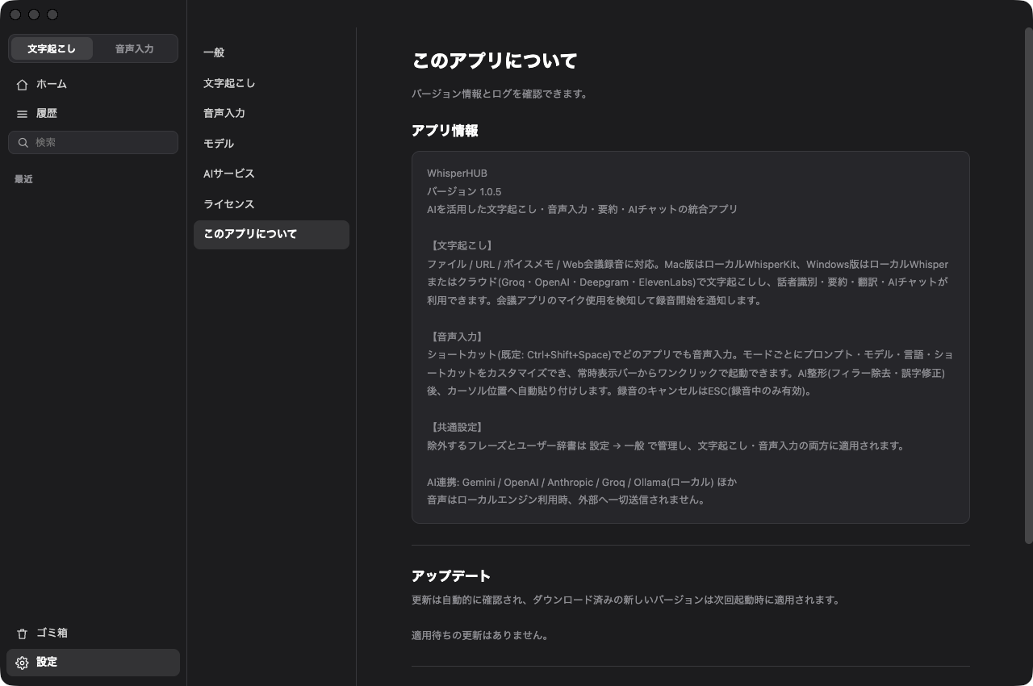Click the 設定 label in sidebar

click(x=47, y=663)
